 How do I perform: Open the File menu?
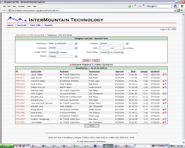point(4,6)
